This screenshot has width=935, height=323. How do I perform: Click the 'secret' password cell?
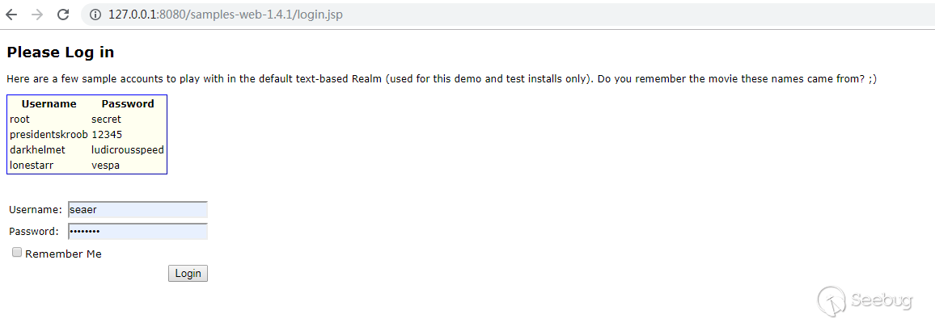tap(106, 119)
